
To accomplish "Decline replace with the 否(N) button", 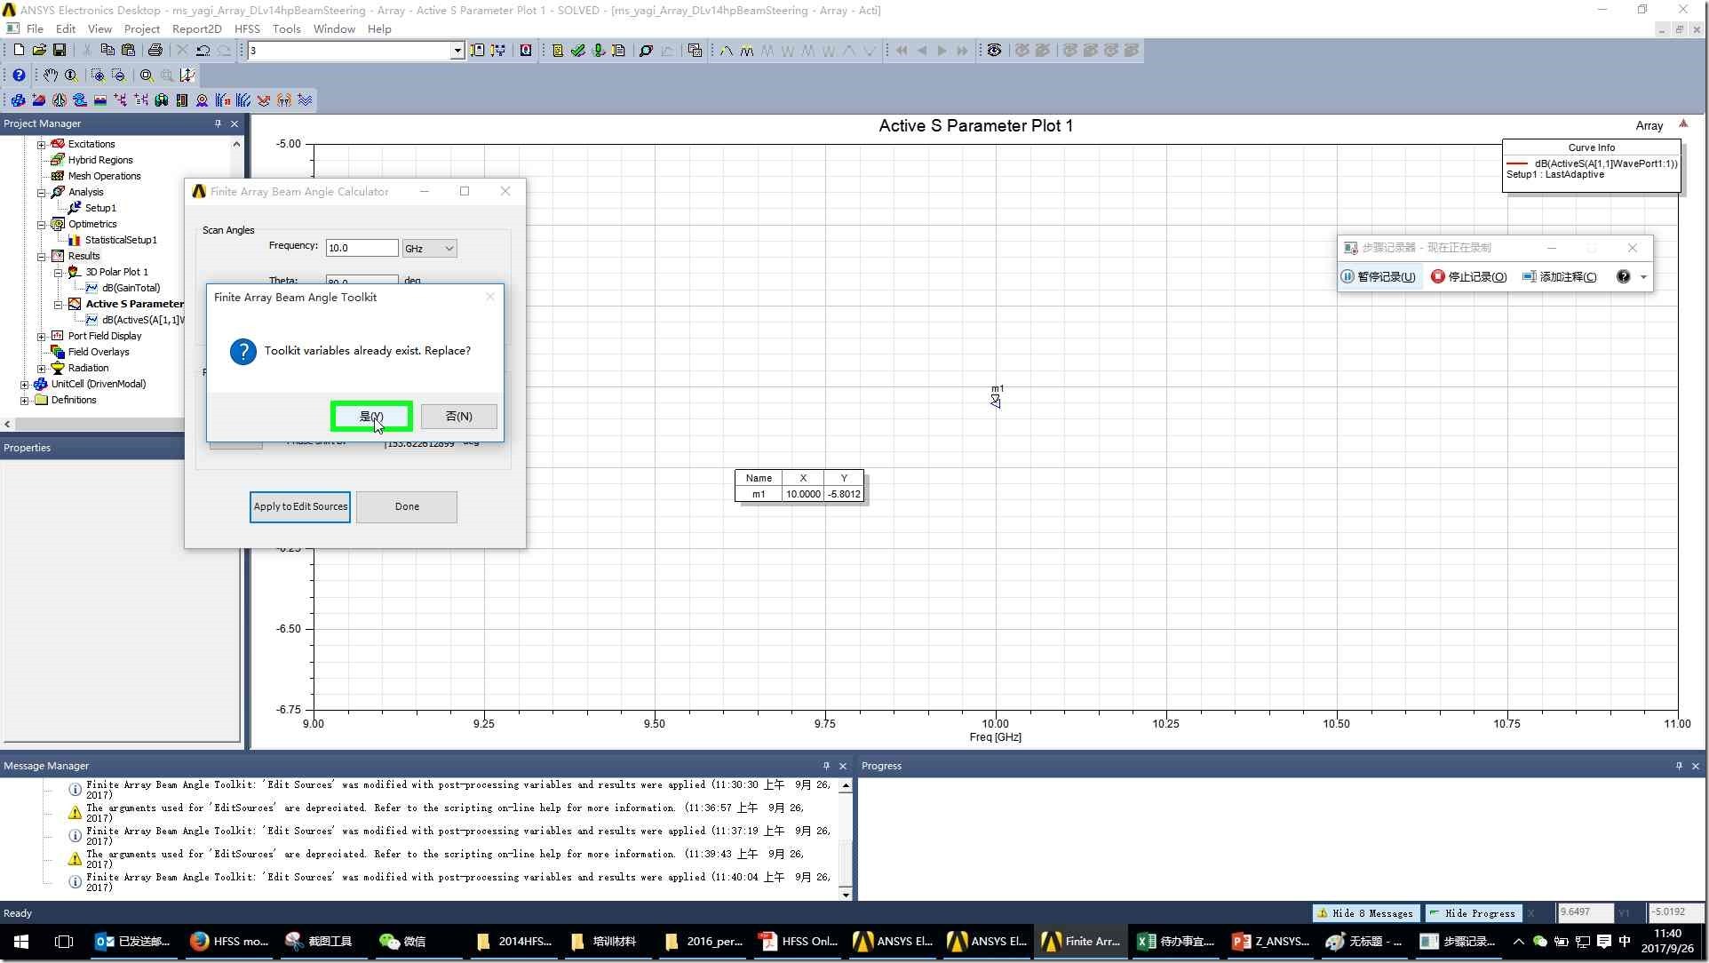I will [x=458, y=416].
